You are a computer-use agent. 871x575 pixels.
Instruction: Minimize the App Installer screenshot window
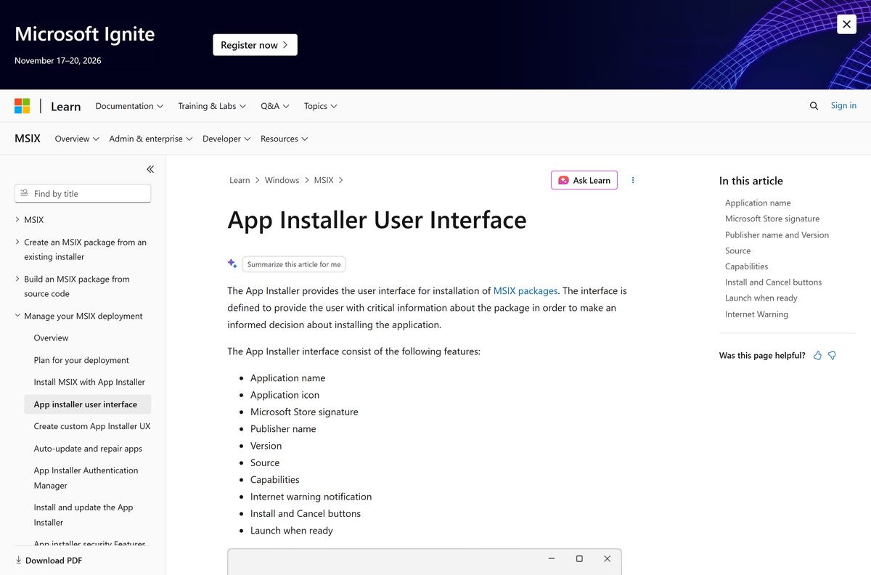(x=552, y=558)
